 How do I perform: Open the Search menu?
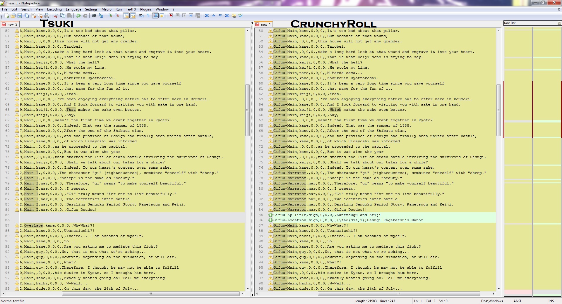point(26,9)
